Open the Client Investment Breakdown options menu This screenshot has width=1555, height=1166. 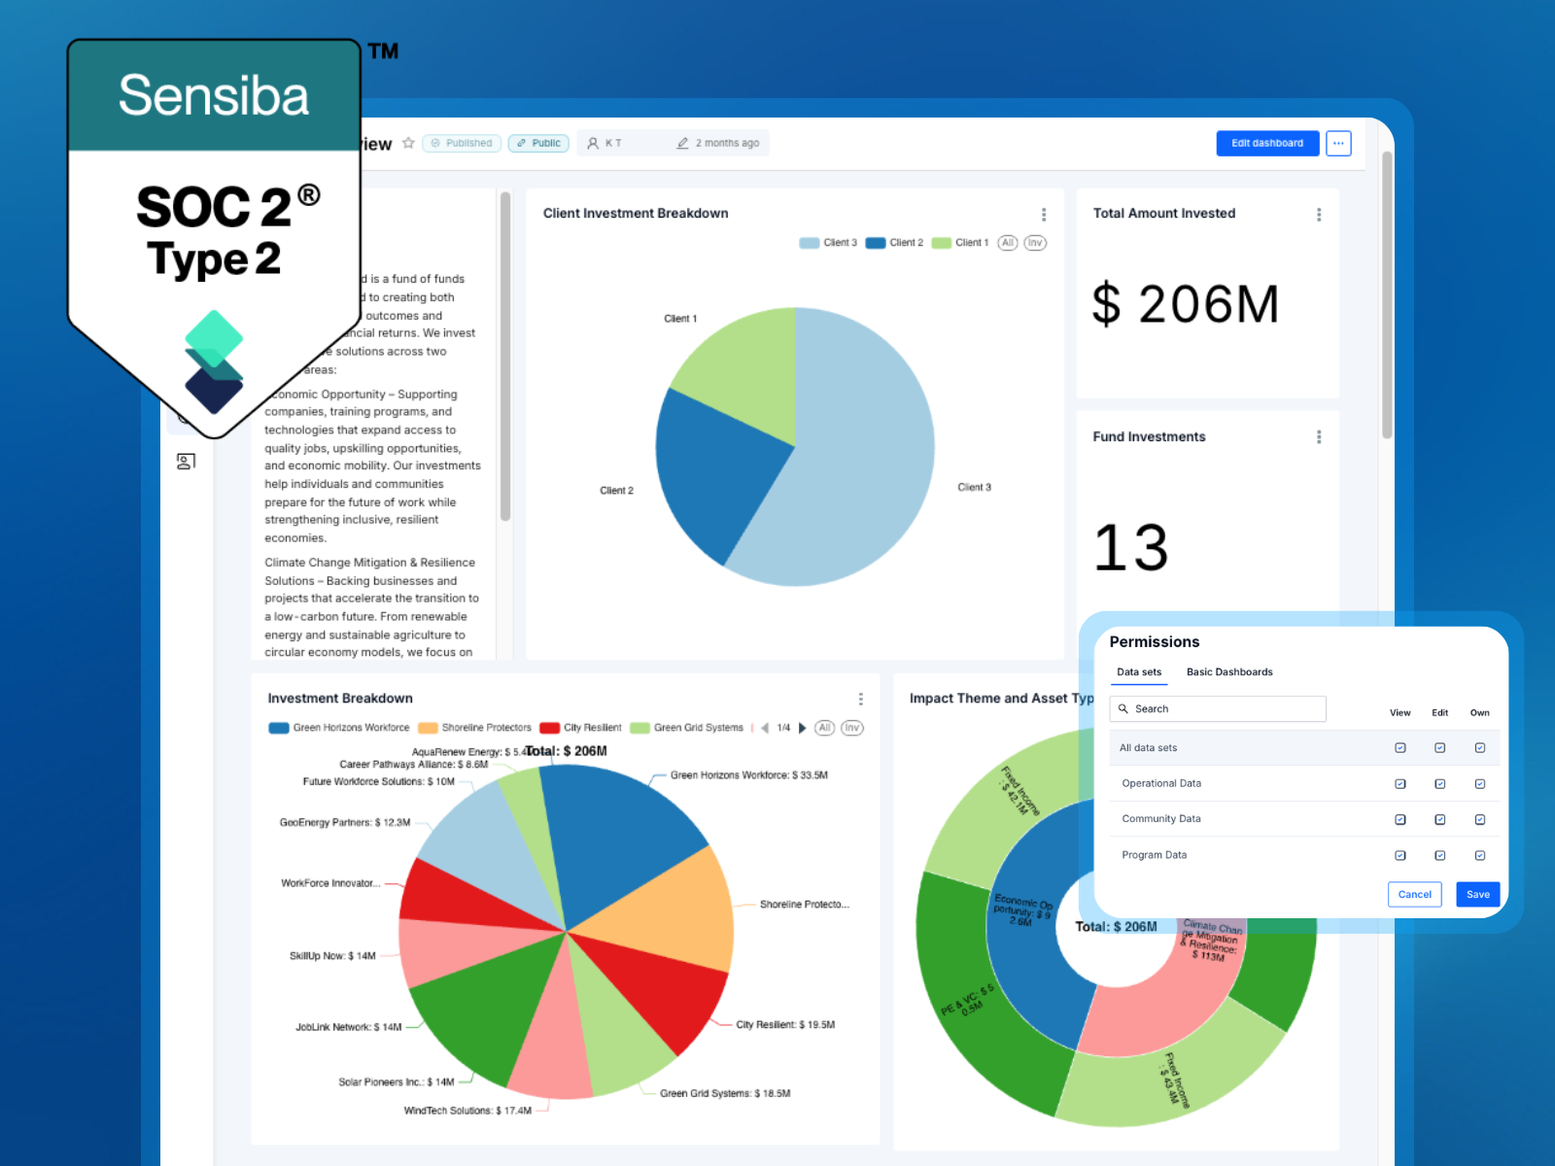(1044, 214)
